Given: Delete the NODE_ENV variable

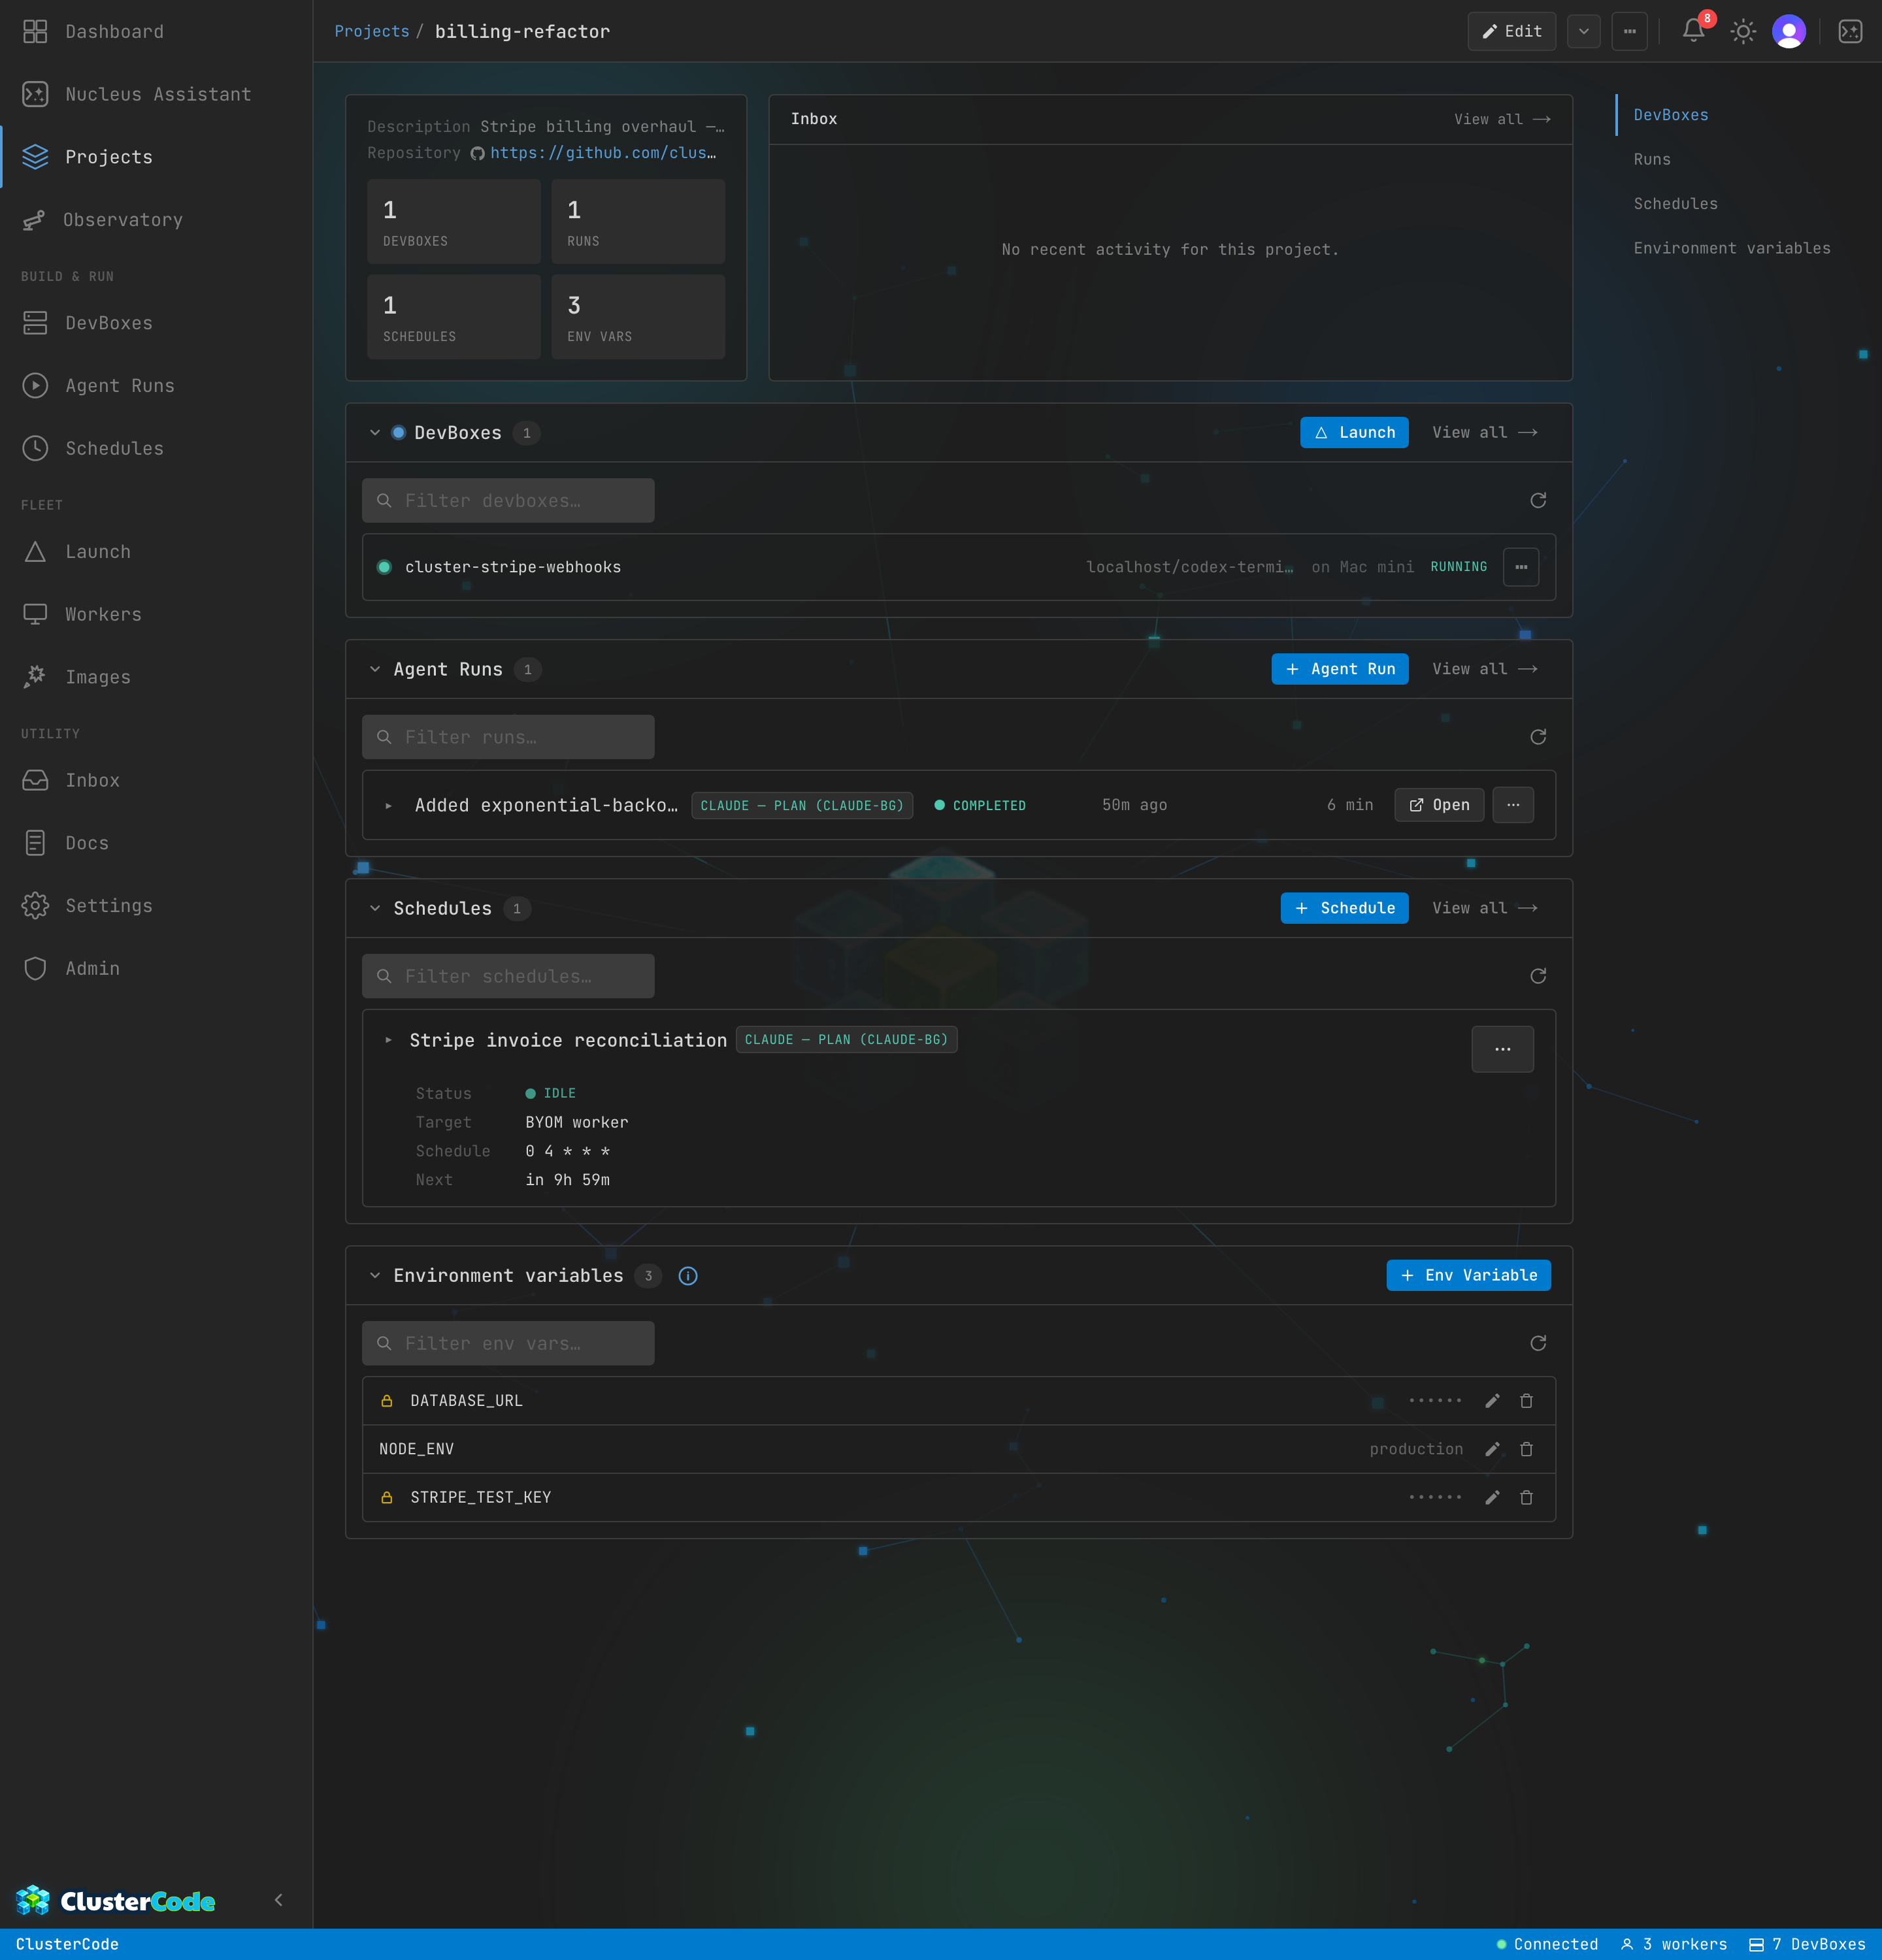Looking at the screenshot, I should tap(1526, 1449).
